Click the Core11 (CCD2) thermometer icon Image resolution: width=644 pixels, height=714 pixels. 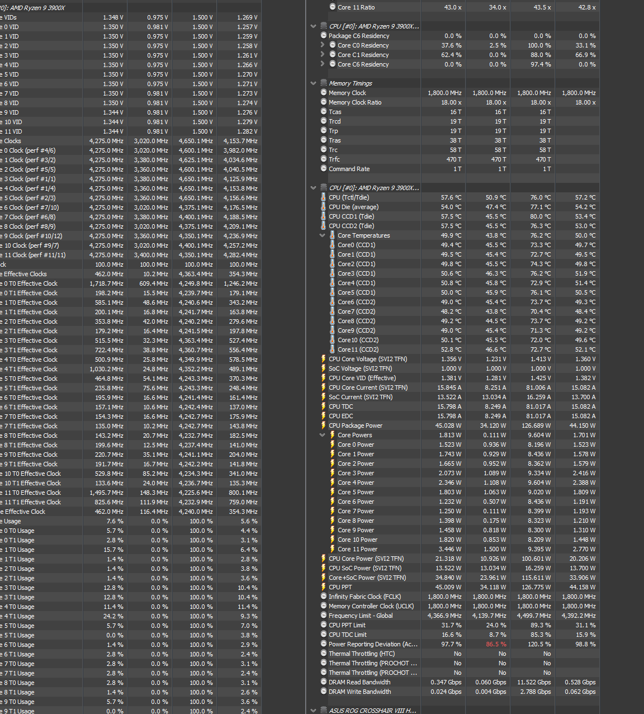pyautogui.click(x=333, y=349)
